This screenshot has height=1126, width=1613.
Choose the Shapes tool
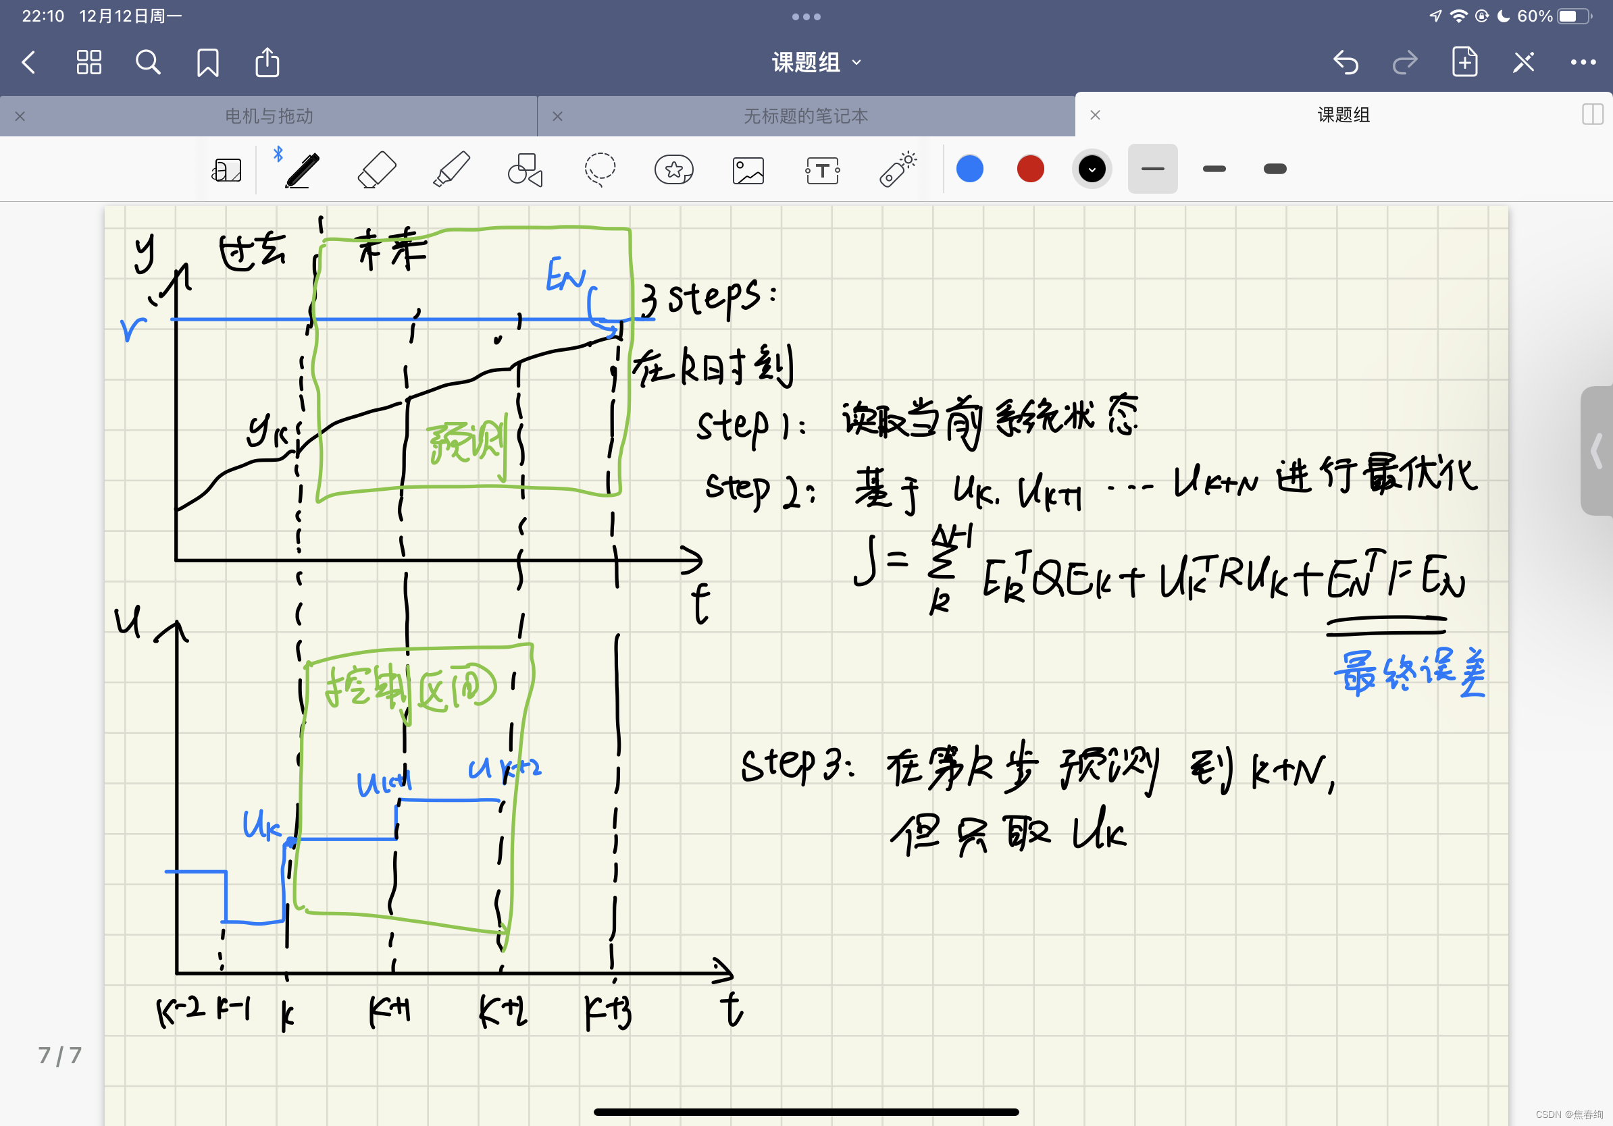[x=525, y=170]
